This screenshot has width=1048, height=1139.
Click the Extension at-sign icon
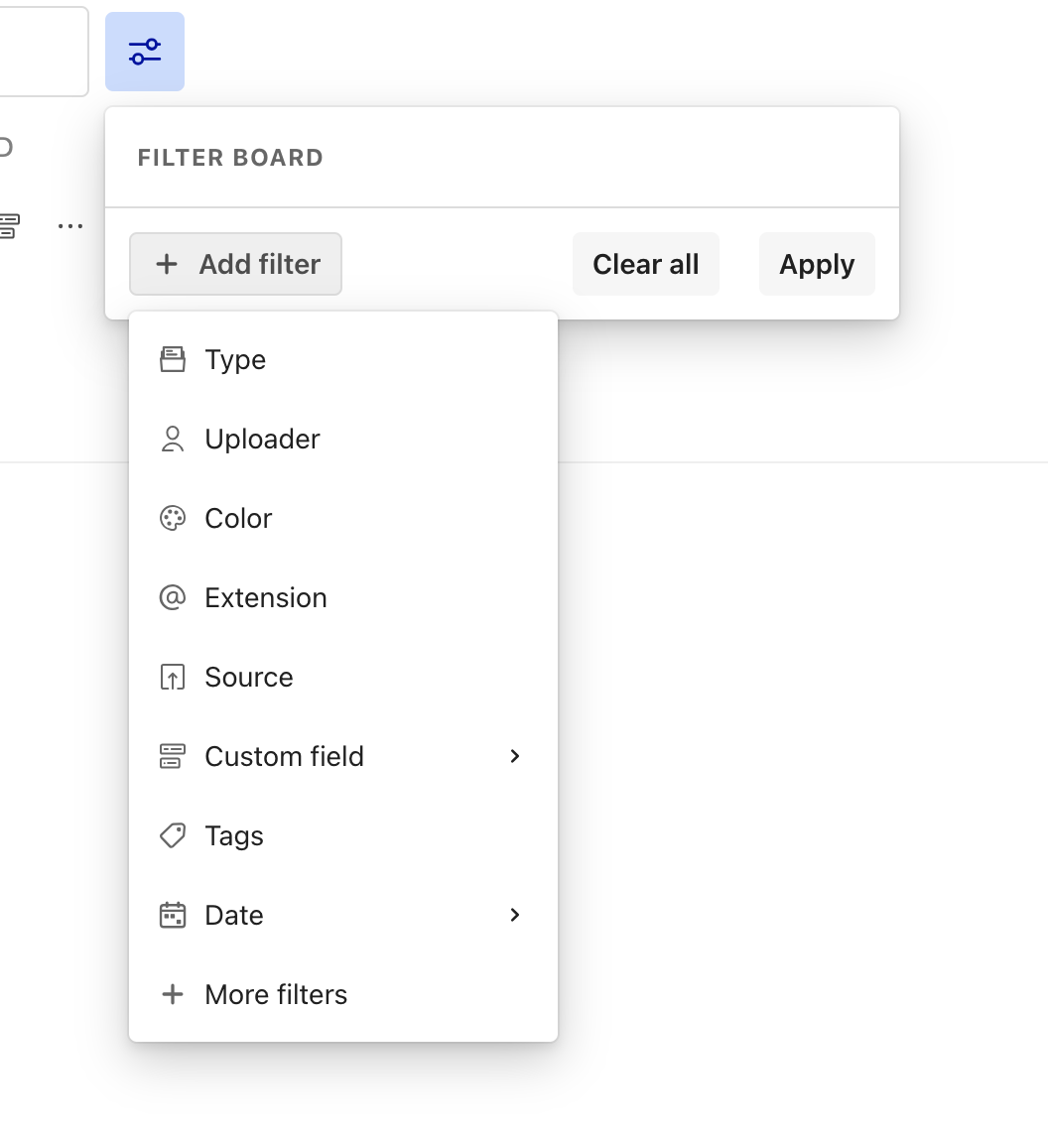coord(173,597)
